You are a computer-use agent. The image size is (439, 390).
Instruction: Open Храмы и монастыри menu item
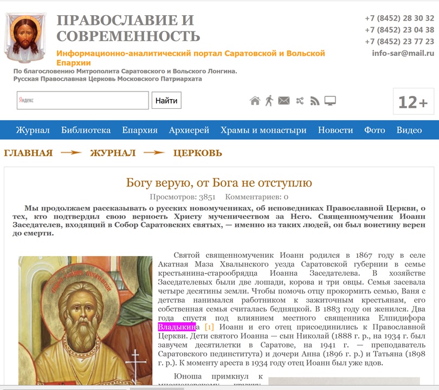(263, 130)
